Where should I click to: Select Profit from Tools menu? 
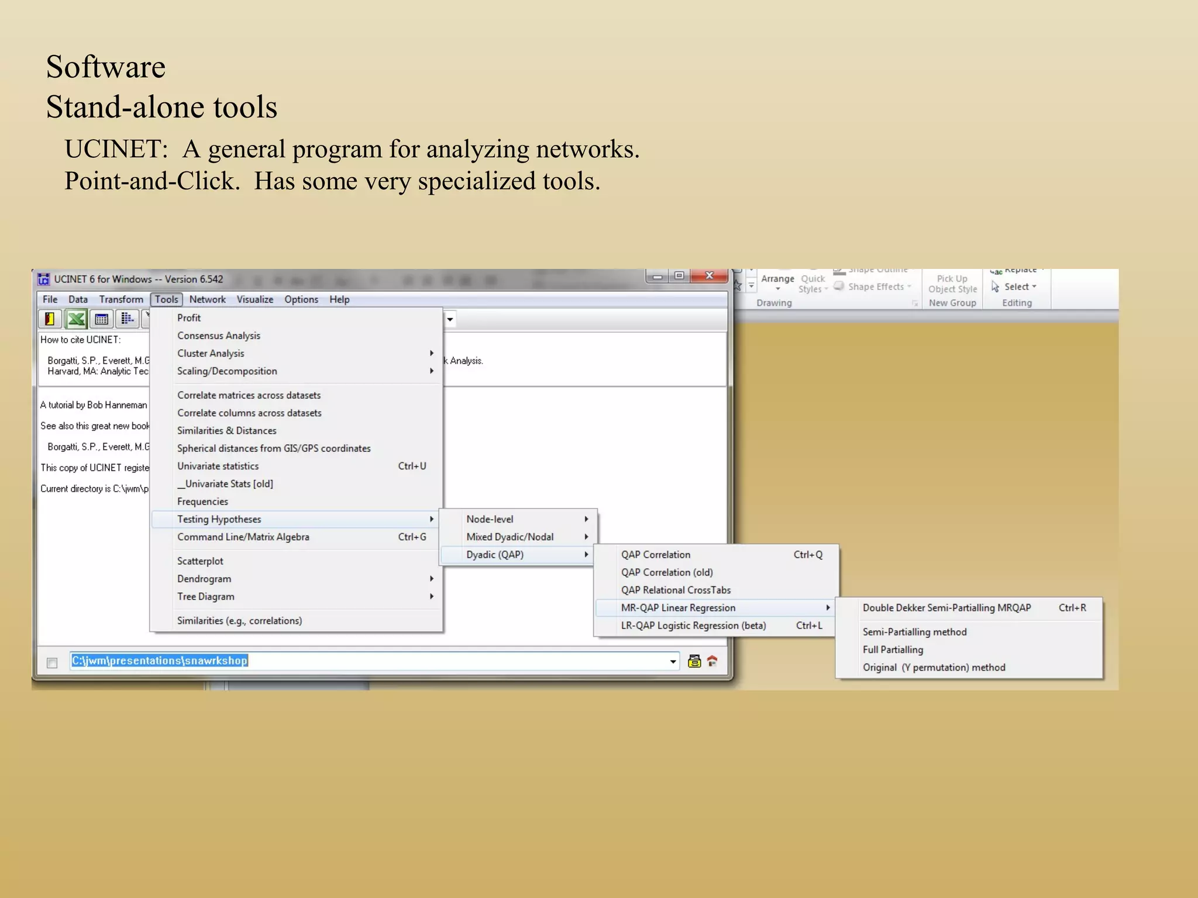[296, 318]
